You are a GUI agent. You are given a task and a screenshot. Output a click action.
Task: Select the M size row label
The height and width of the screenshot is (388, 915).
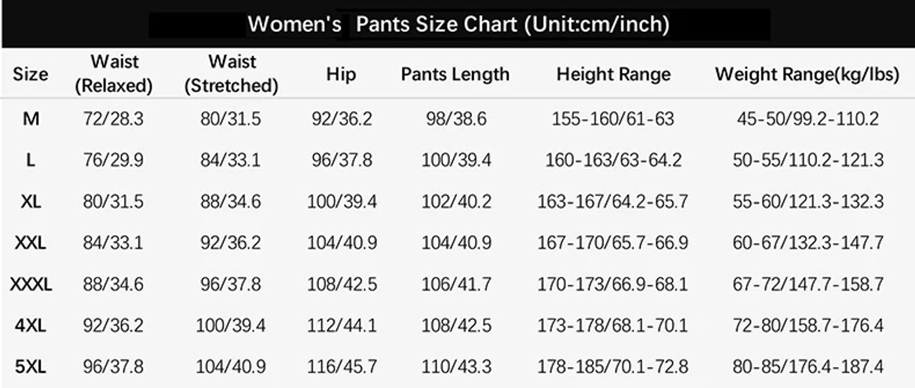click(x=31, y=119)
